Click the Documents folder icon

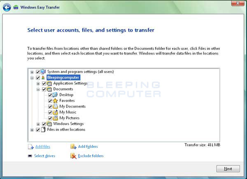49,89
